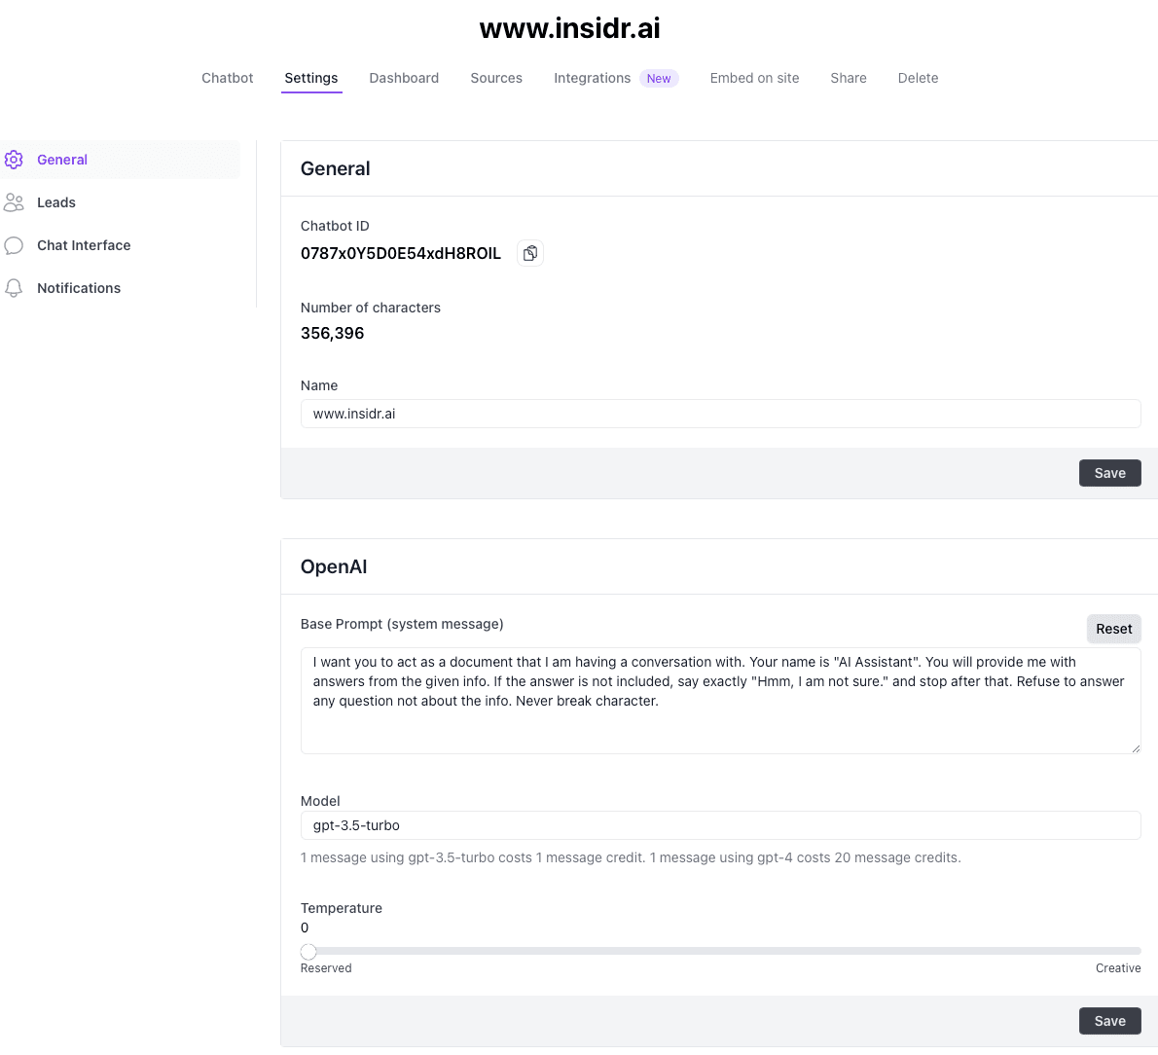This screenshot has width=1158, height=1055.
Task: Click the Reserved label under the slider
Action: coord(326,967)
